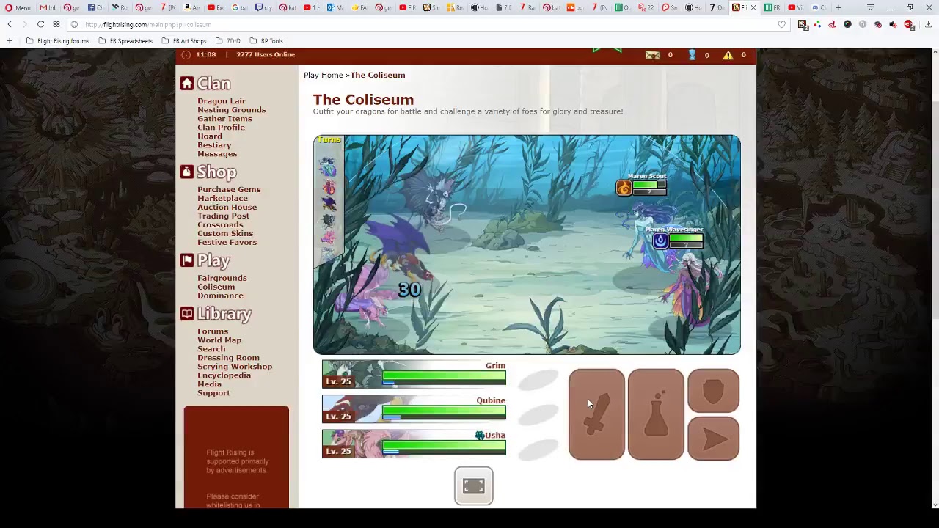Go to the Fairgrounds

(x=222, y=278)
